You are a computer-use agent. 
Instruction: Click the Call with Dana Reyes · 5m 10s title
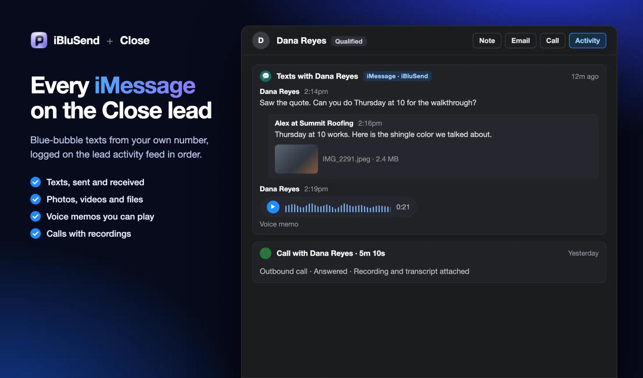[x=331, y=253]
